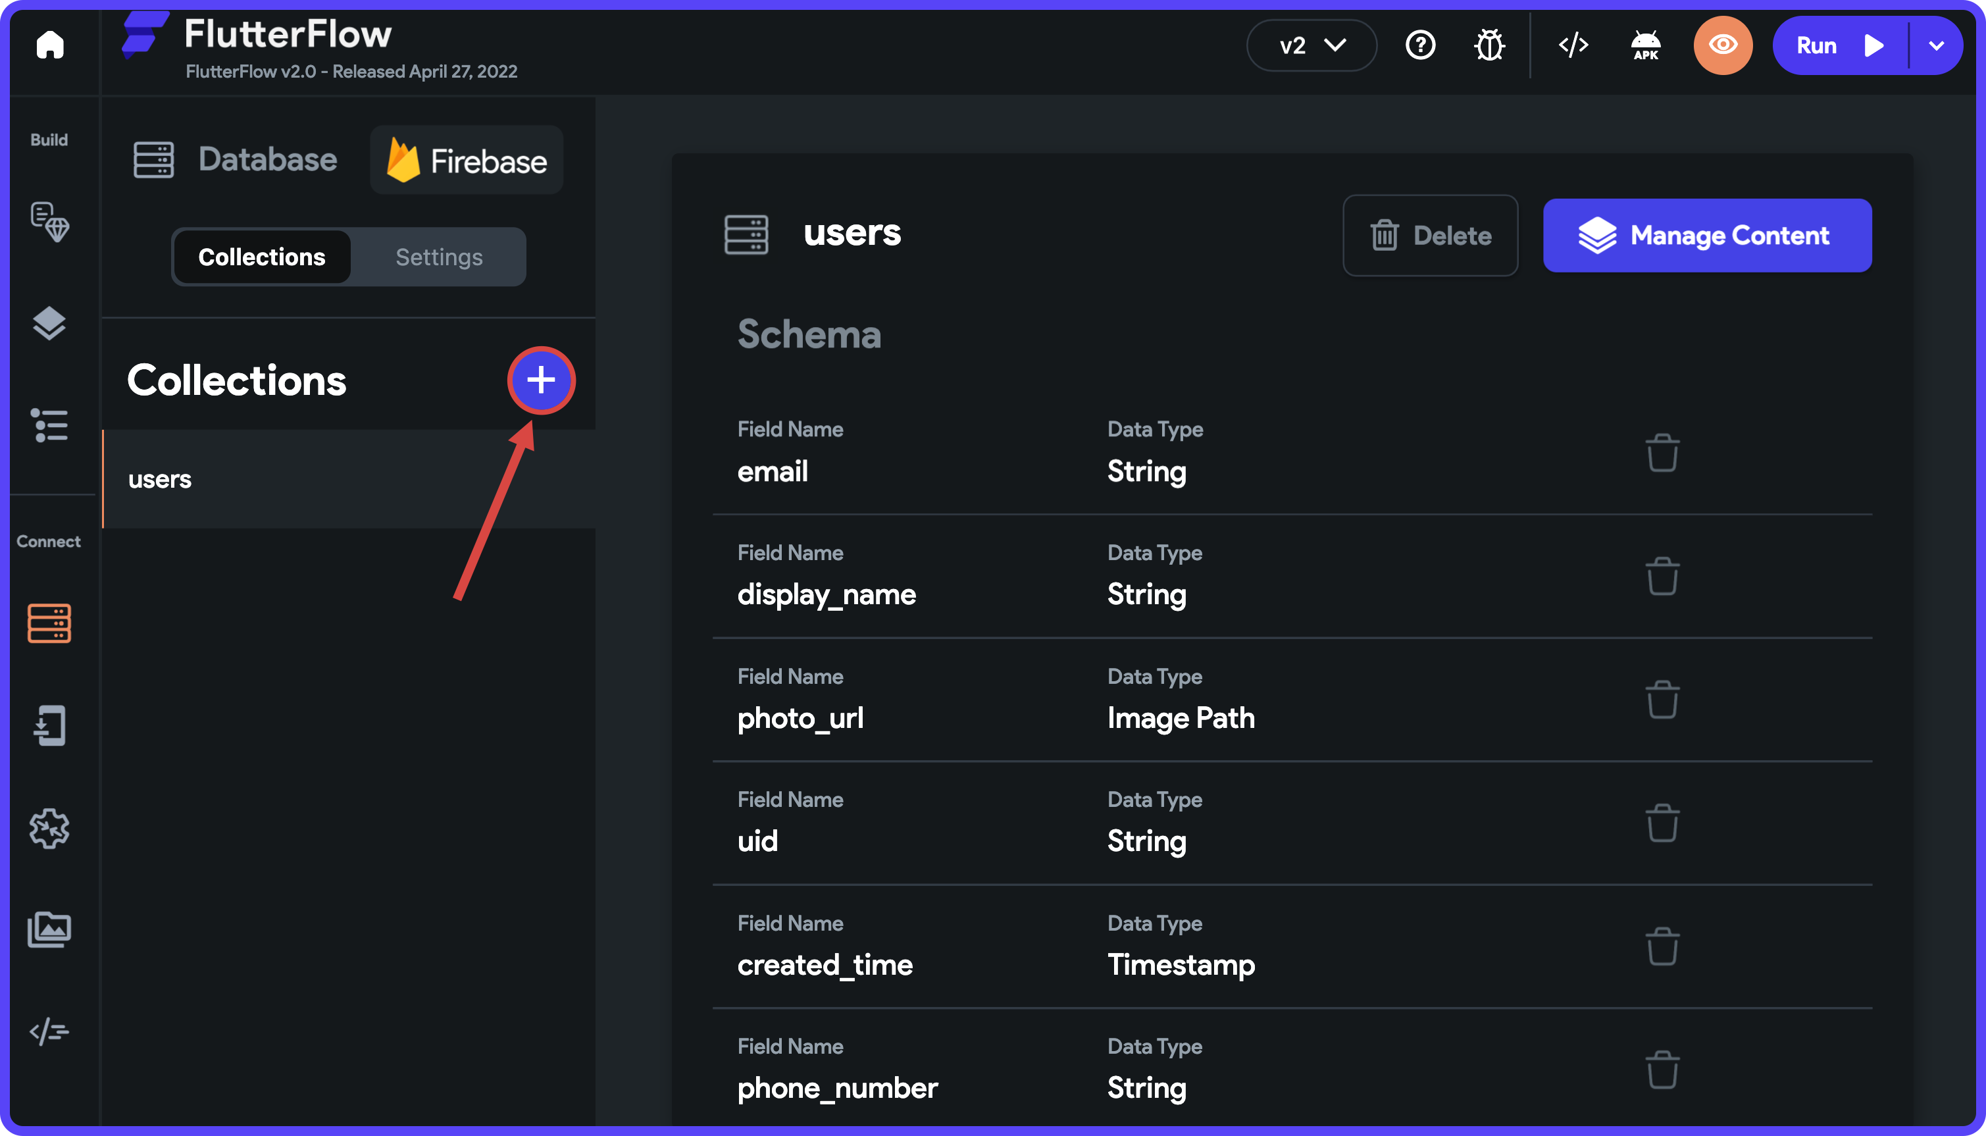Viewport: 1986px width, 1136px height.
Task: Open the version v2 dropdown
Action: tap(1311, 45)
